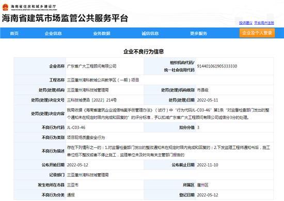Click the 企业及个人登录 button
The width and height of the screenshot is (284, 201).
257,33
